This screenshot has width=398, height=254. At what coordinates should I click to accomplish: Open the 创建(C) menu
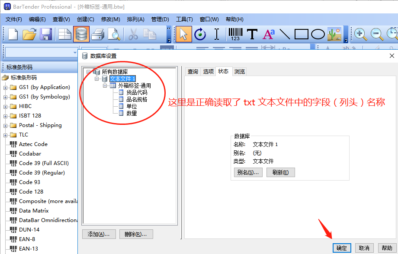click(x=86, y=19)
